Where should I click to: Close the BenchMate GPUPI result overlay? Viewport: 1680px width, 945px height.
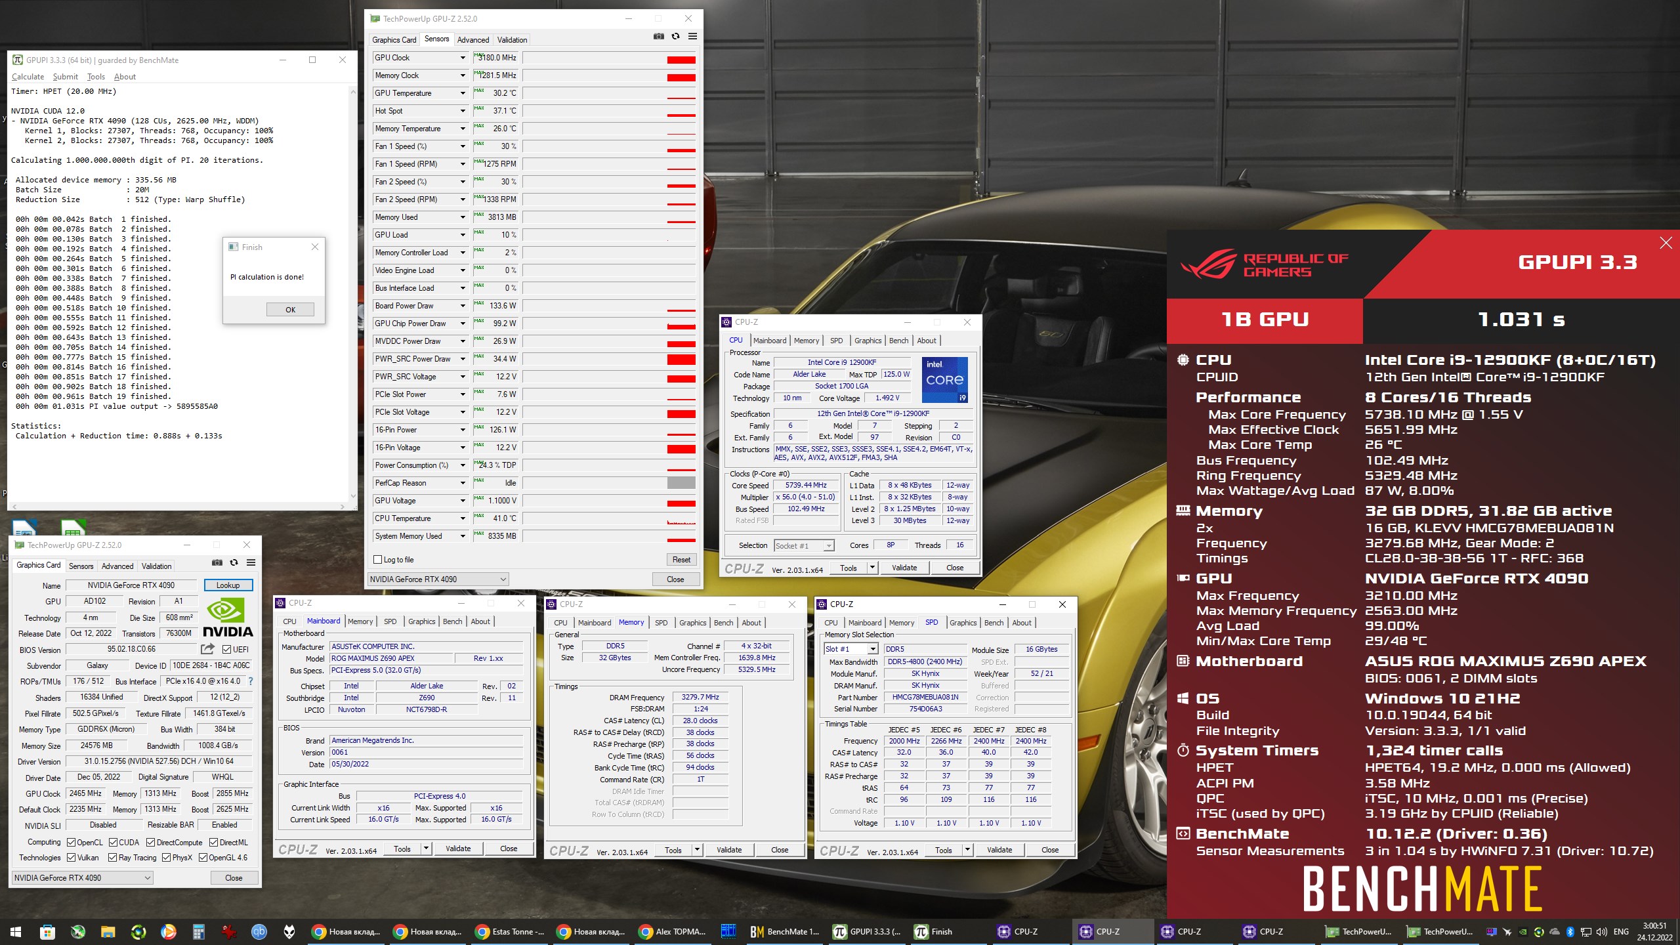tap(1666, 243)
